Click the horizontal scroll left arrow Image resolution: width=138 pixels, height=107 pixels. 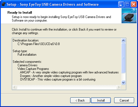point(15,87)
